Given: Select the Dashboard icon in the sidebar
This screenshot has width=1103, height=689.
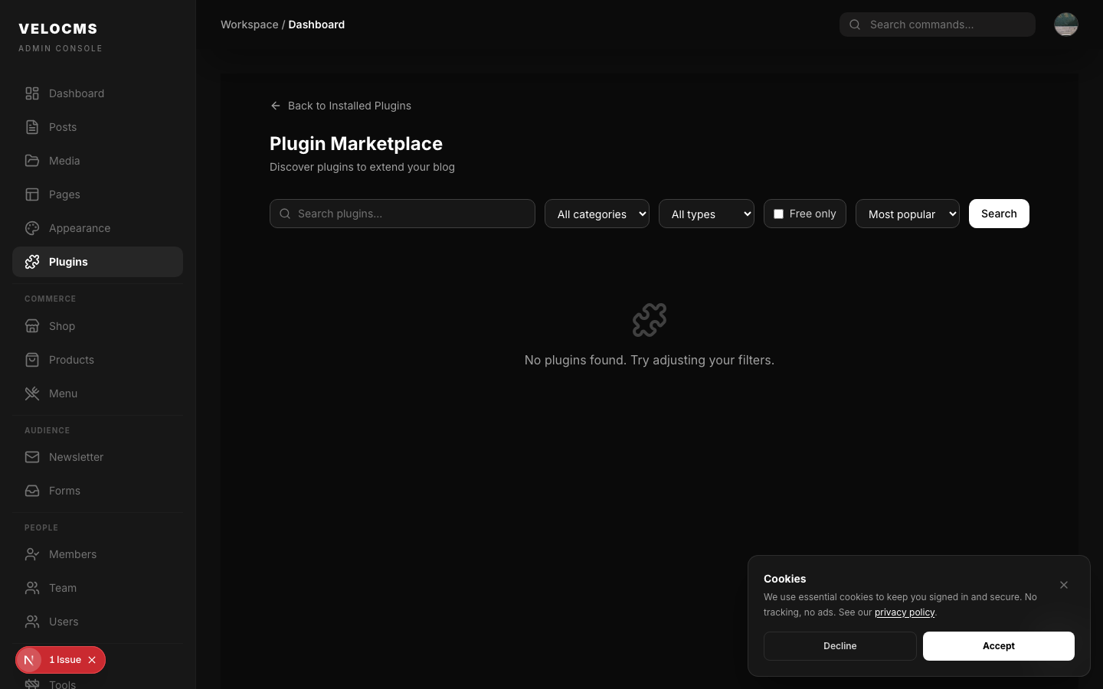Looking at the screenshot, I should pos(31,93).
